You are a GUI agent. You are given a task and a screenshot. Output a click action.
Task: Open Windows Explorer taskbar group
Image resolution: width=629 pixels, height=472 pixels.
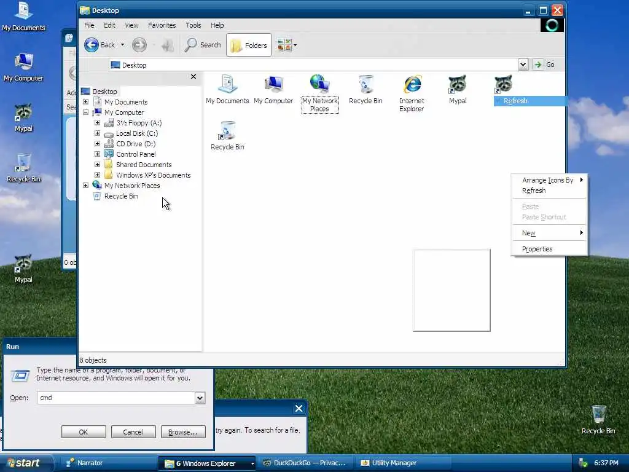pyautogui.click(x=207, y=463)
